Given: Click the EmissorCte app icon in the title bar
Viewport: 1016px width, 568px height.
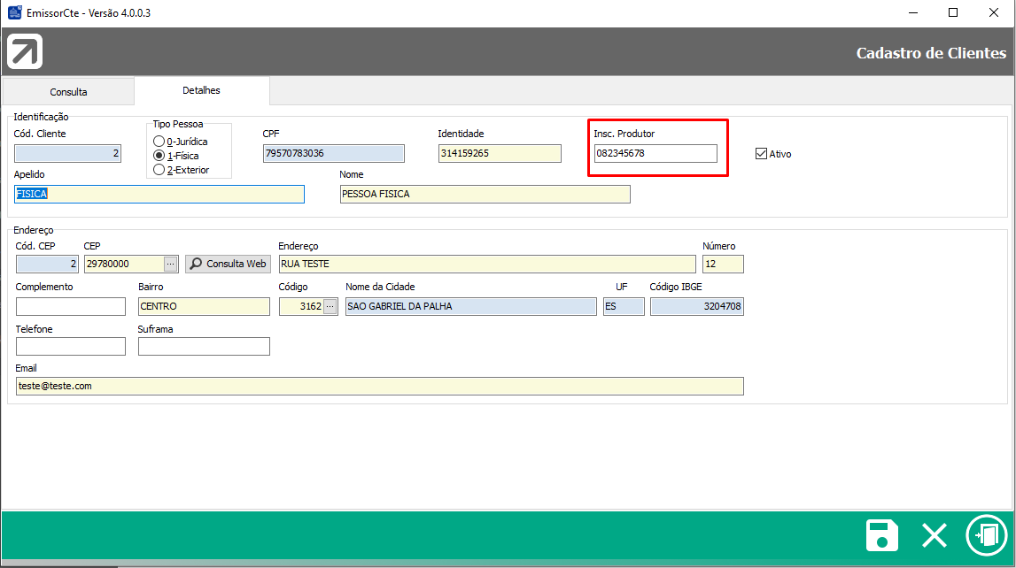Looking at the screenshot, I should pyautogui.click(x=14, y=12).
